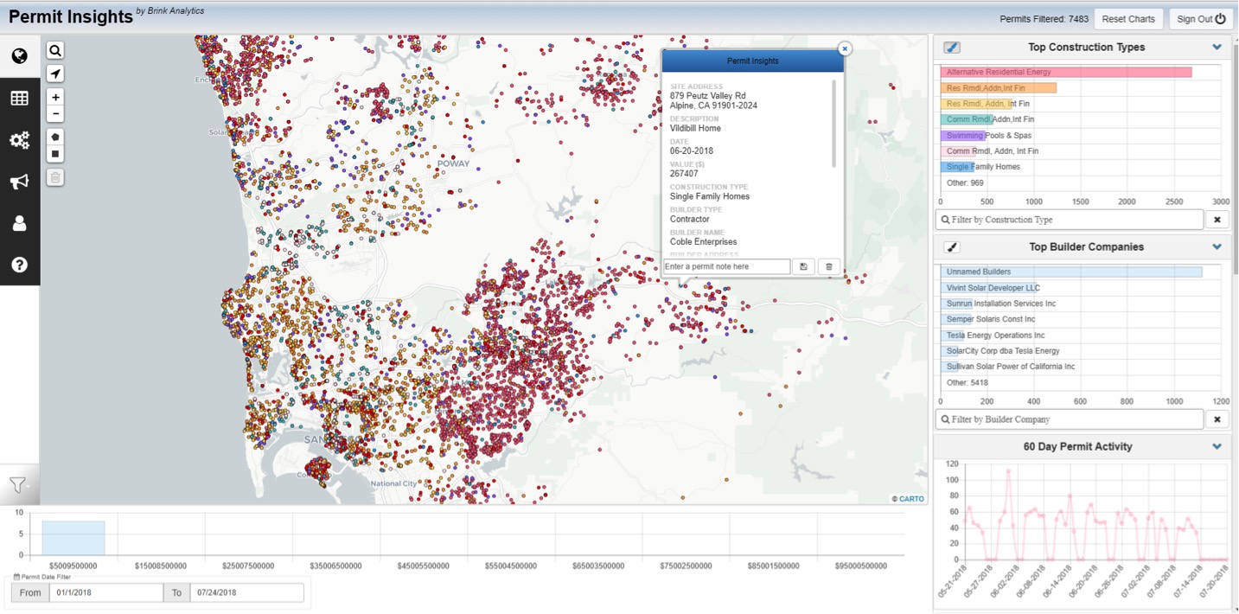Viewport: 1239px width, 614px height.
Task: Select the polygon selection draw tool
Action: [55, 136]
